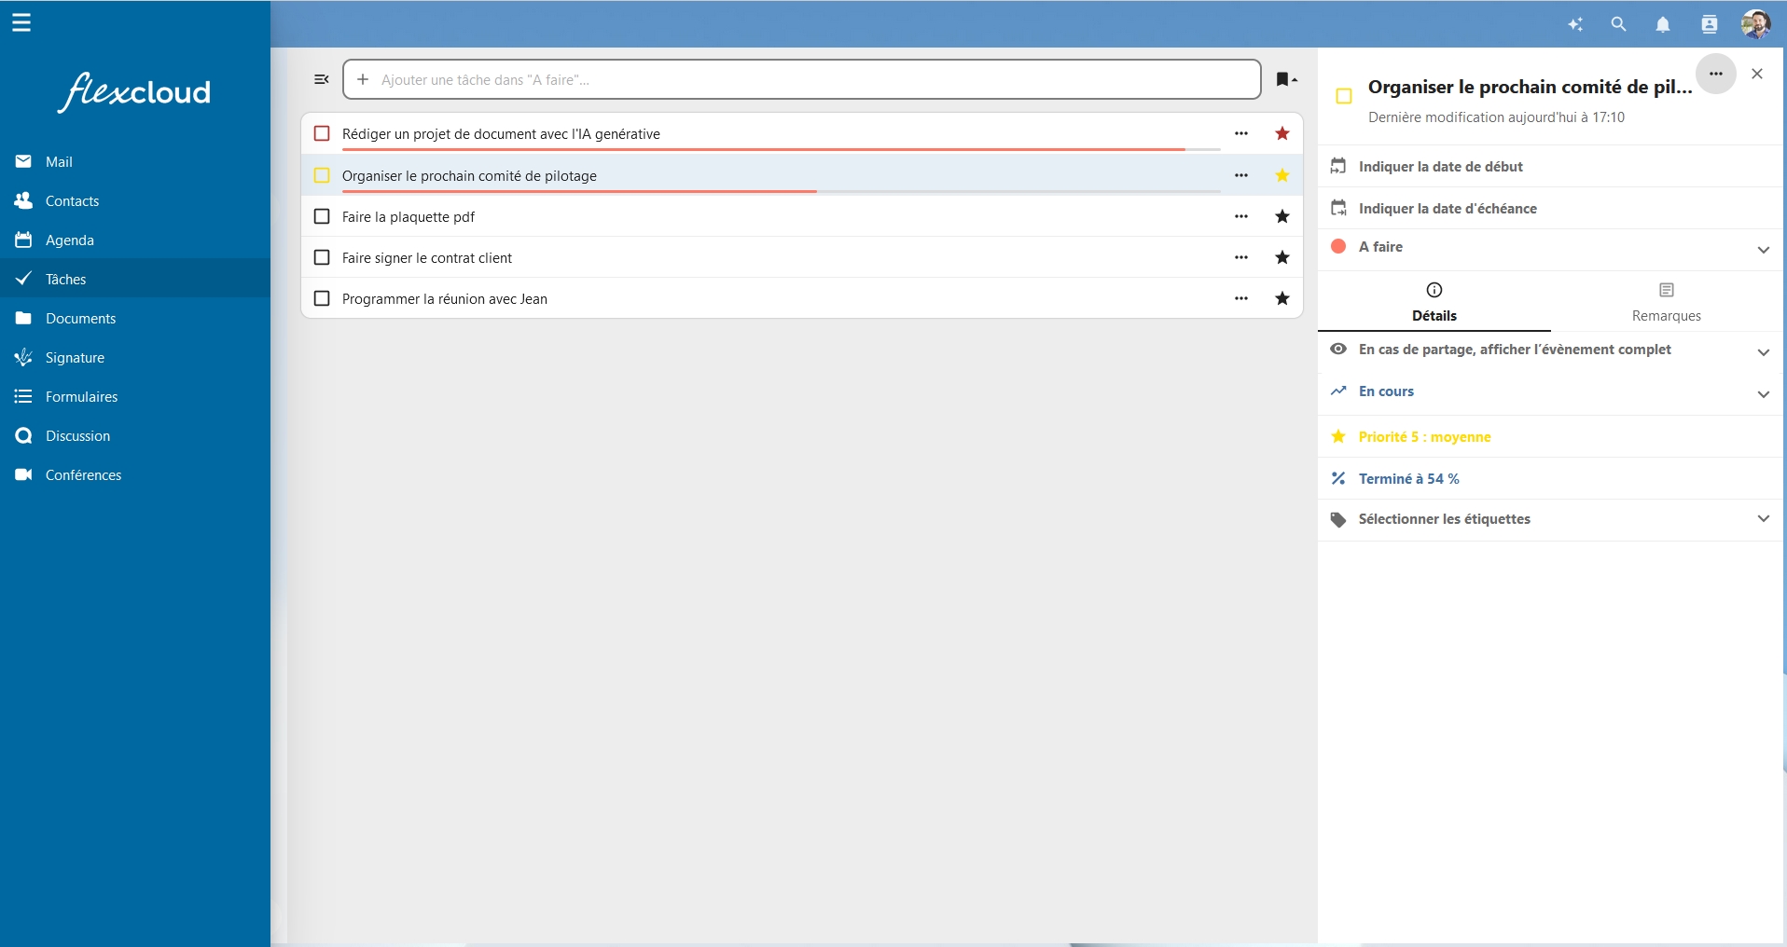The width and height of the screenshot is (1787, 947).
Task: Switch to the Détails tab
Action: 1434,302
